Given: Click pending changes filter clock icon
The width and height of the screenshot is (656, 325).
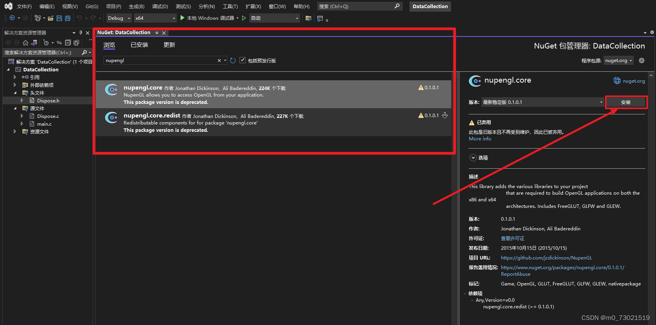Looking at the screenshot, I should [x=46, y=43].
